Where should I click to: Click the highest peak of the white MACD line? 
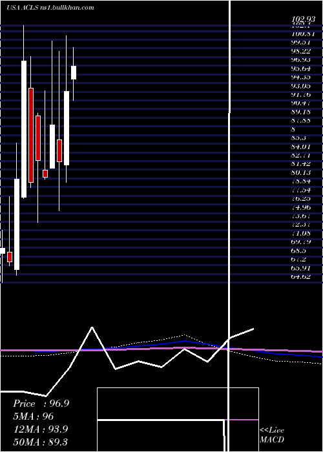[x=92, y=327]
